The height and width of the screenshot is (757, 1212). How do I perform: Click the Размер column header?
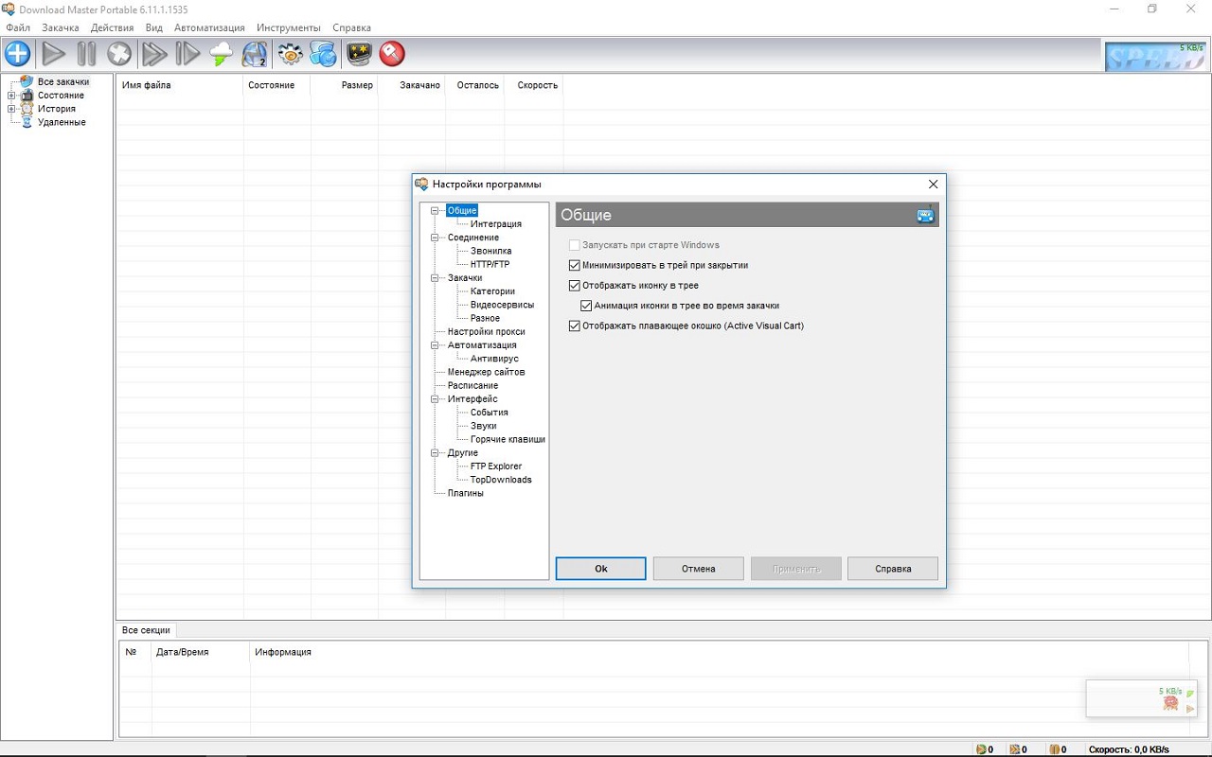tap(357, 85)
